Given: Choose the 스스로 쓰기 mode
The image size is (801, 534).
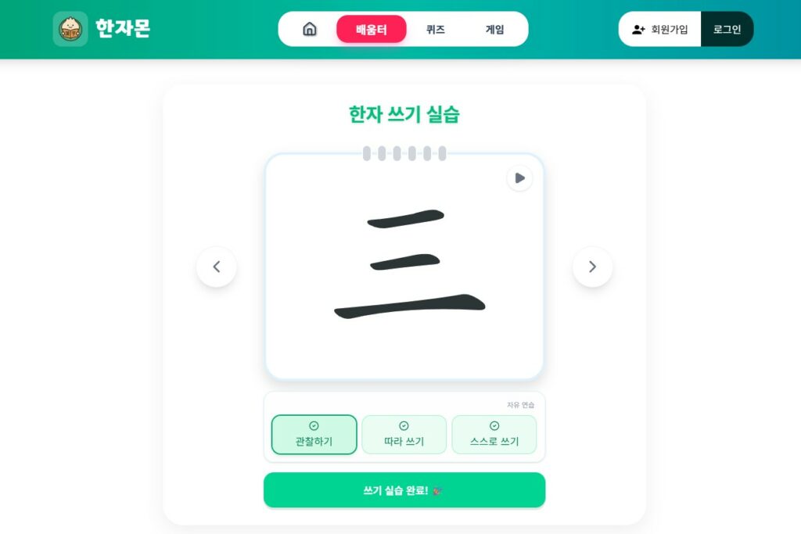Looking at the screenshot, I should 494,435.
